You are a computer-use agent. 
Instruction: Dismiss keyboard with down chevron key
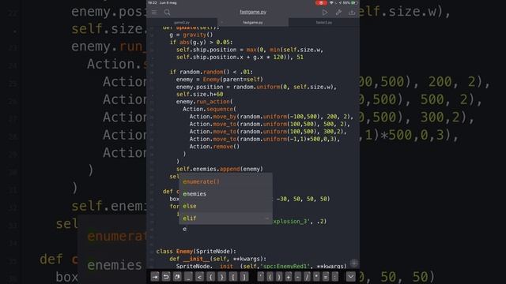(351, 277)
